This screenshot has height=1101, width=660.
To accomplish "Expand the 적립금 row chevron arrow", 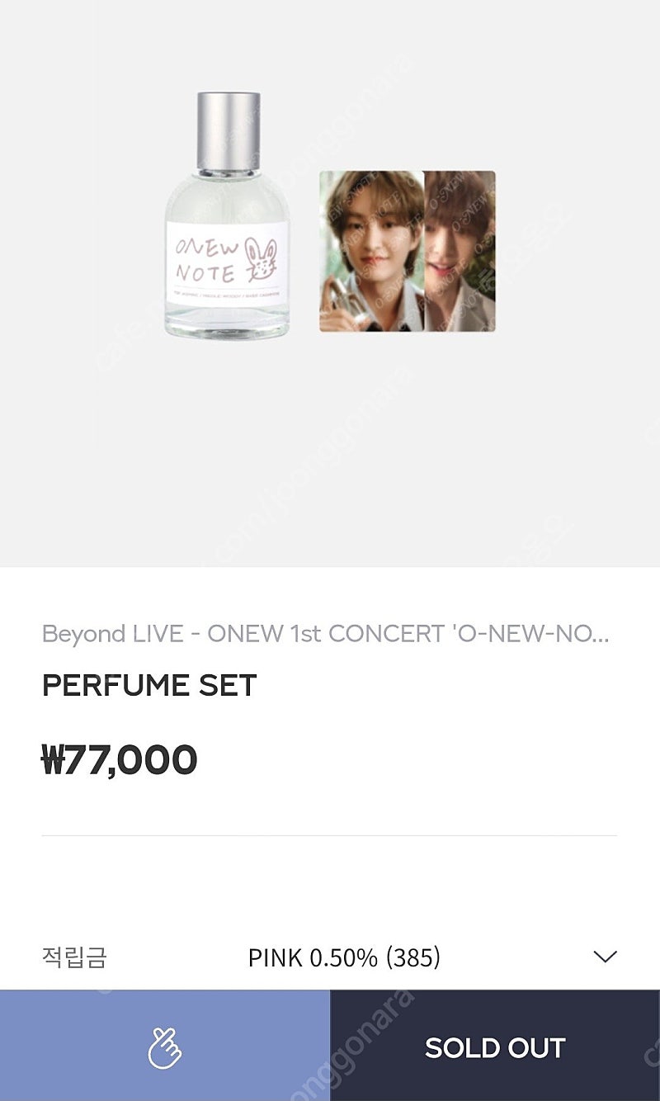I will pyautogui.click(x=605, y=957).
